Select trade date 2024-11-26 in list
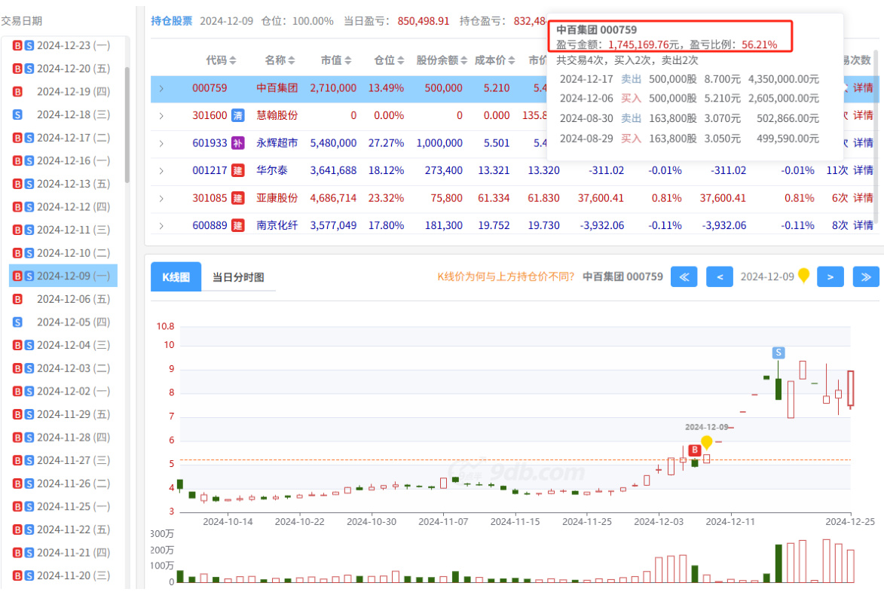 pos(63,484)
